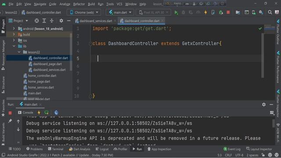Open the File menu

pyautogui.click(x=11, y=4)
